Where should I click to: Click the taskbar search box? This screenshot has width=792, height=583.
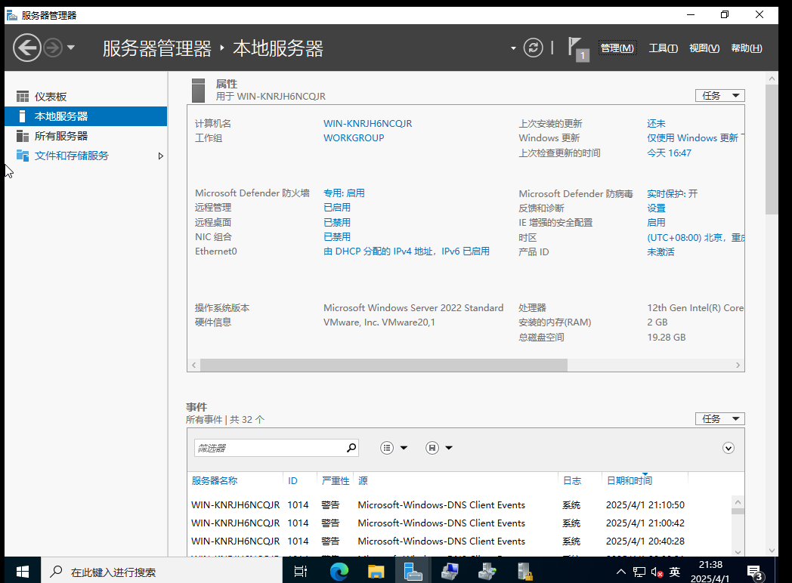(x=162, y=572)
